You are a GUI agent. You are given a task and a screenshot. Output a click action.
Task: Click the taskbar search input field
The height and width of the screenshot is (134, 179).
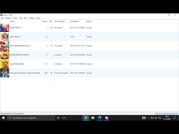point(31,118)
